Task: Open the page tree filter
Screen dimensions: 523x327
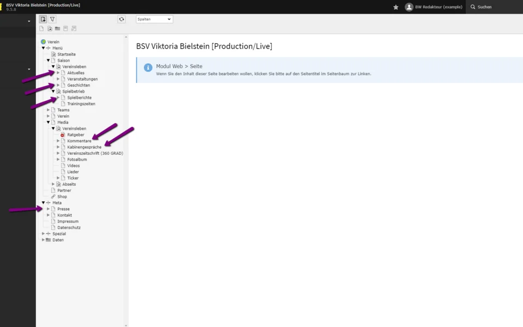Action: [x=52, y=19]
